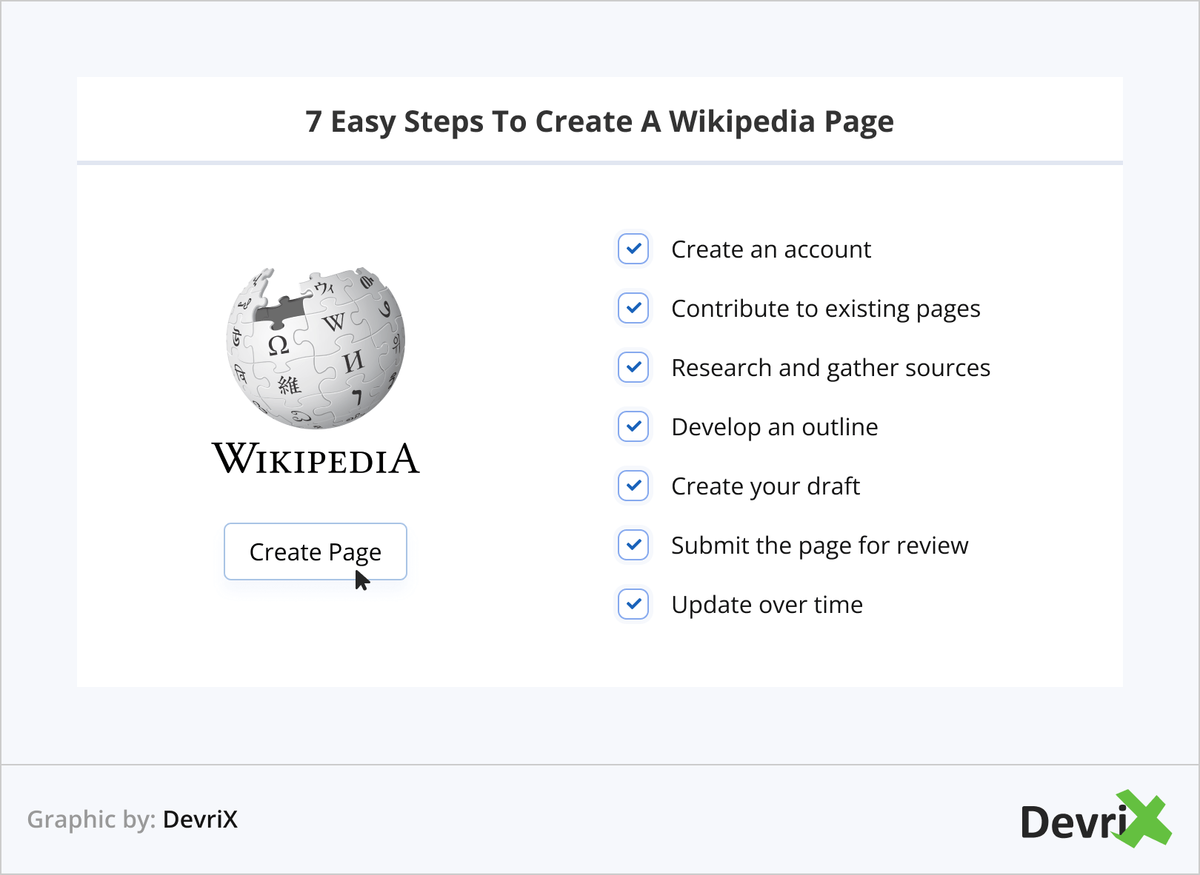1200x875 pixels.
Task: Click the checkmark beside Create an account
Action: [x=633, y=249]
